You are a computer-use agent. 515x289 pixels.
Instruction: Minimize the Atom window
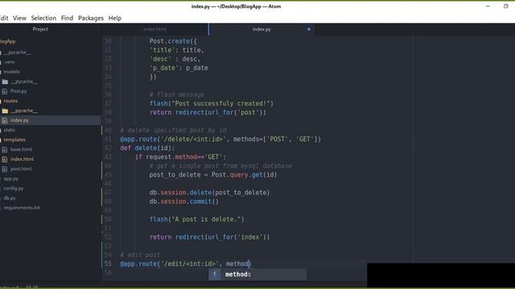click(488, 6)
